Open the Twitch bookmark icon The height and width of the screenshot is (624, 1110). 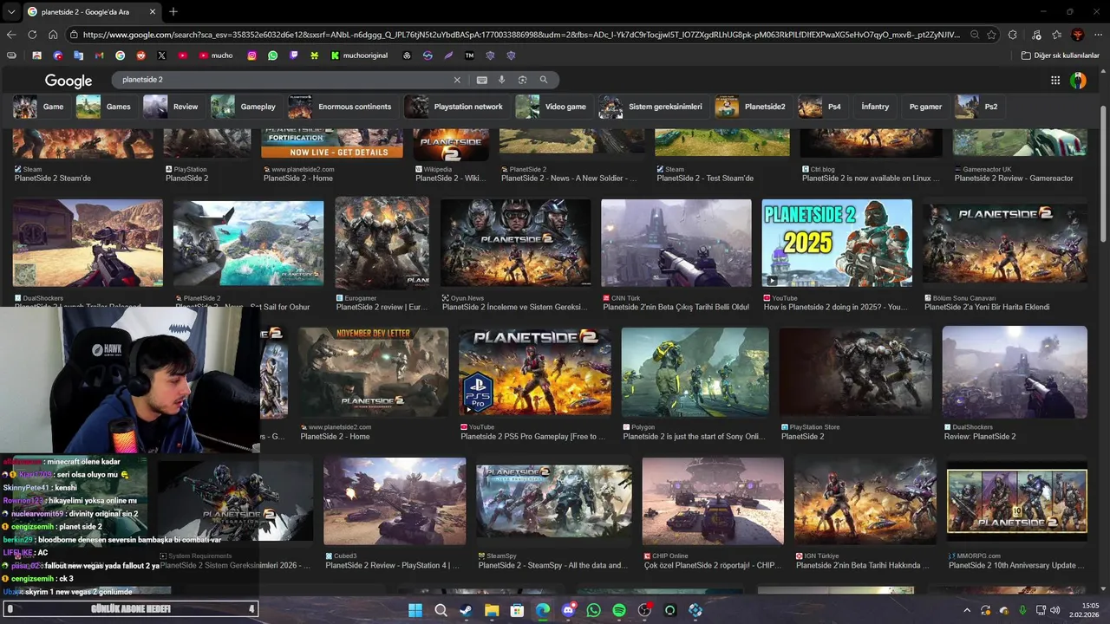(x=294, y=55)
